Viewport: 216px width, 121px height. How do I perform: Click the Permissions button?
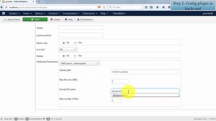(85, 19)
